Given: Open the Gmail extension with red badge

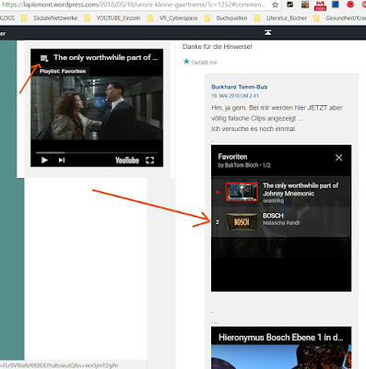Looking at the screenshot, I should pos(320,6).
